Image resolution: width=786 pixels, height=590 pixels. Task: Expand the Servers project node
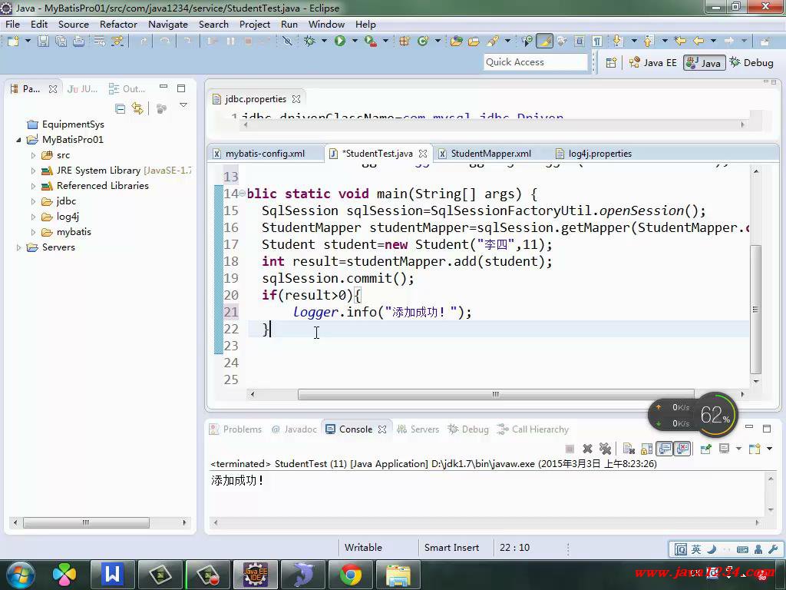pos(19,247)
